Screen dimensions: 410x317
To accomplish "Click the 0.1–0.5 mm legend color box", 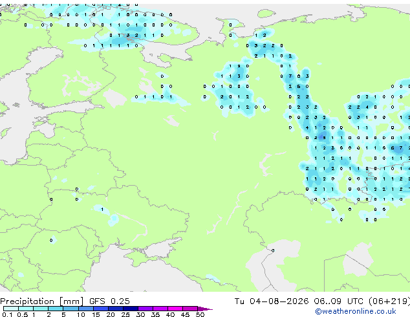I will 11,309.
